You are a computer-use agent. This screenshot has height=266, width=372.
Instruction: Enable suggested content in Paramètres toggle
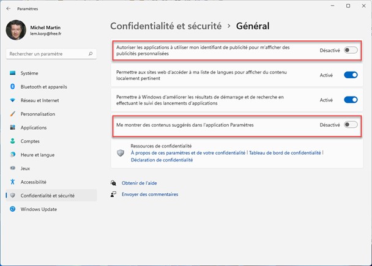tap(351, 125)
